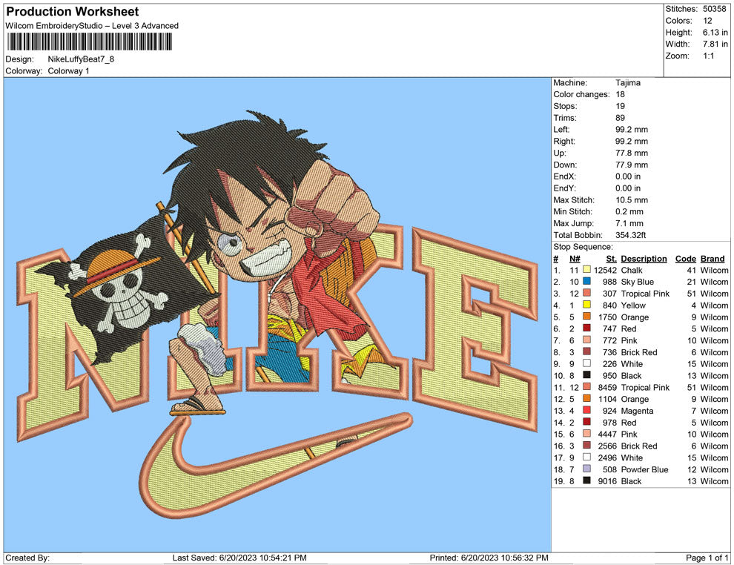Click the Chalk color swatch in row 1
The height and width of the screenshot is (565, 734).
586,270
